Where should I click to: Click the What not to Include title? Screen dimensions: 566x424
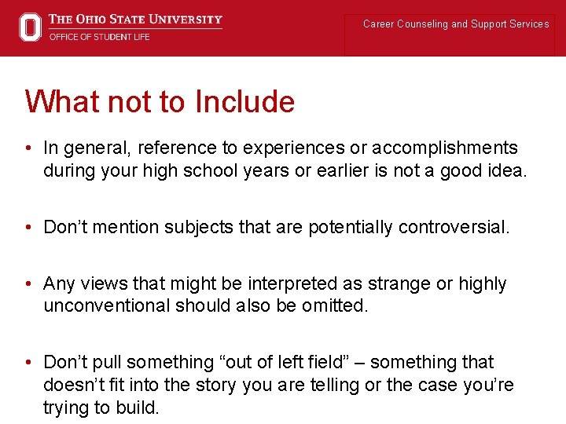tap(160, 102)
